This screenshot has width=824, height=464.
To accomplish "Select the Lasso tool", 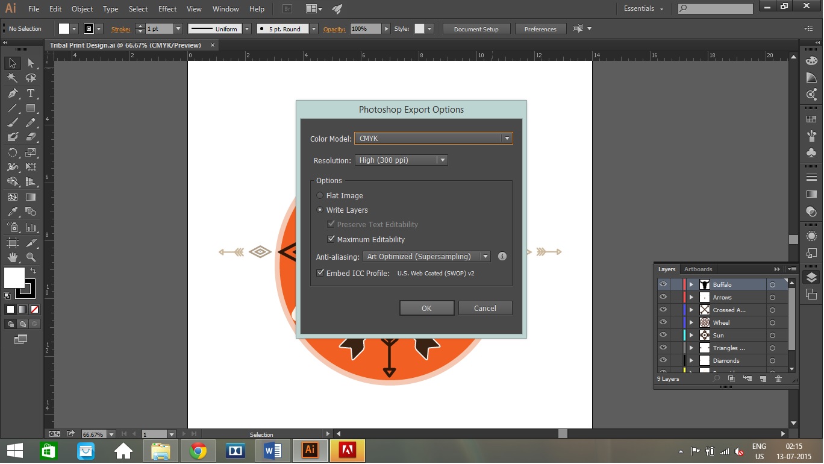I will click(31, 78).
